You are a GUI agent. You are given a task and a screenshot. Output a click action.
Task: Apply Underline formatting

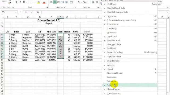tap(24, 2)
